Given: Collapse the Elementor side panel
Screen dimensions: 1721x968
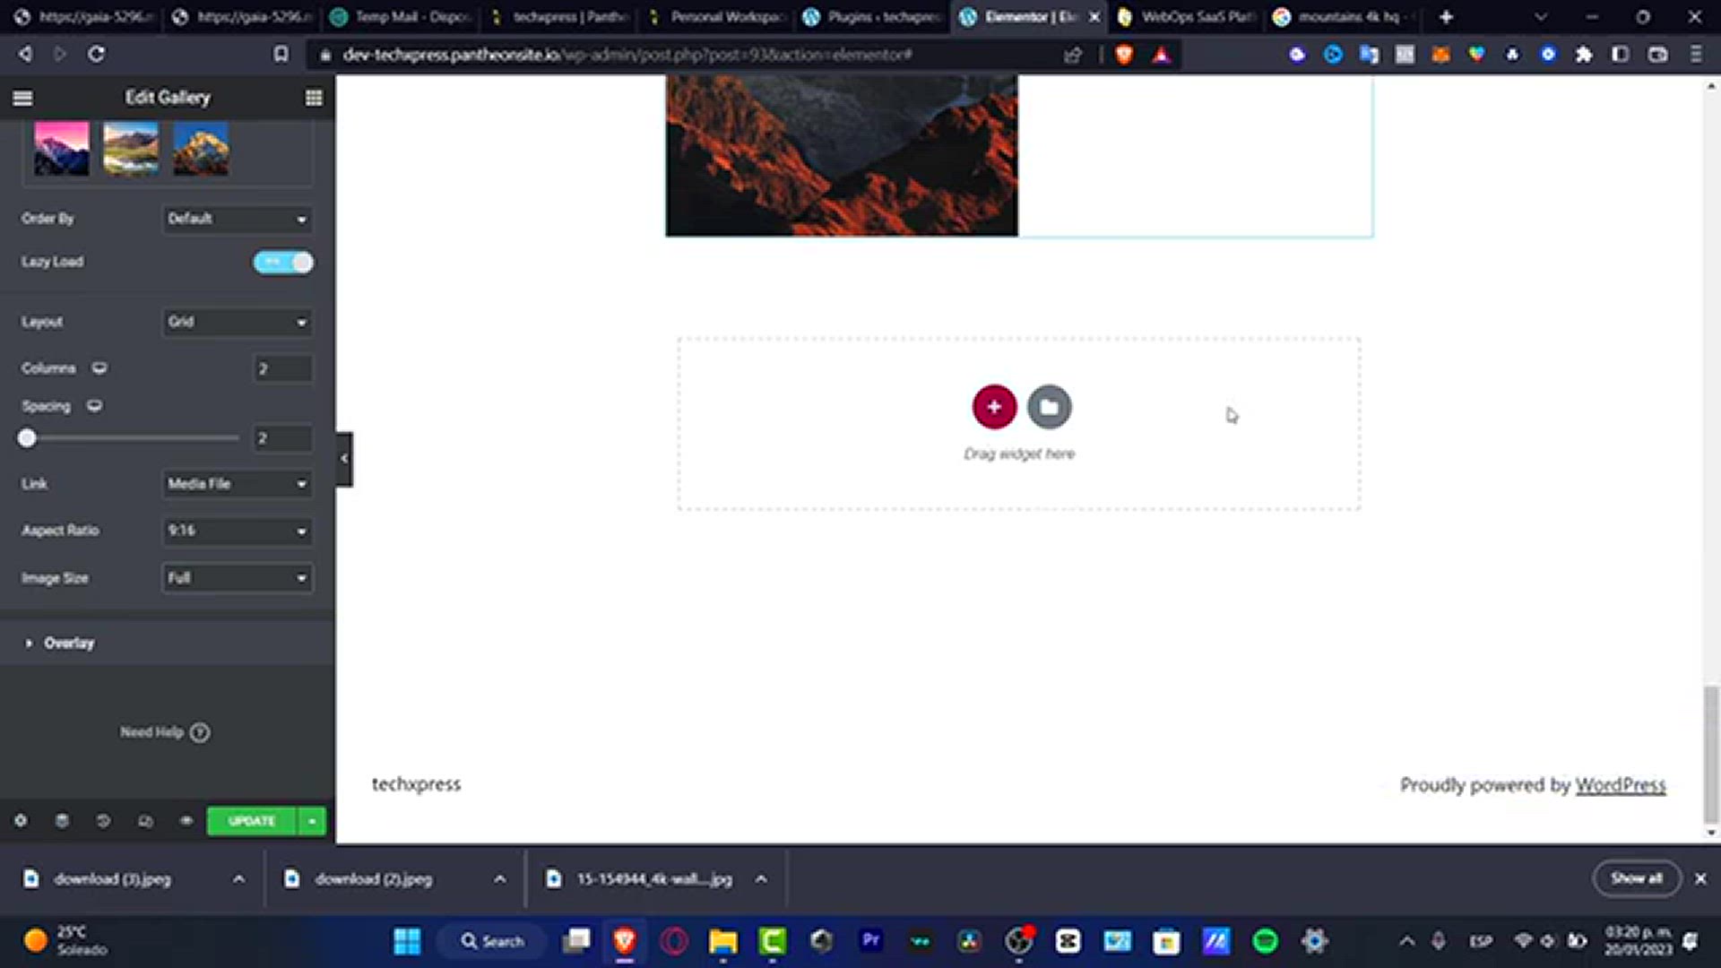Looking at the screenshot, I should pos(344,459).
